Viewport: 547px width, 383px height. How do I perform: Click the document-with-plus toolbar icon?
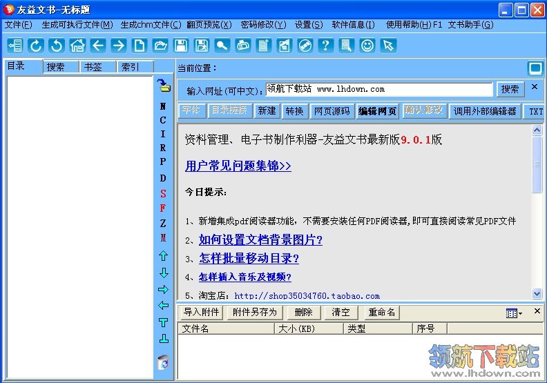click(x=264, y=46)
